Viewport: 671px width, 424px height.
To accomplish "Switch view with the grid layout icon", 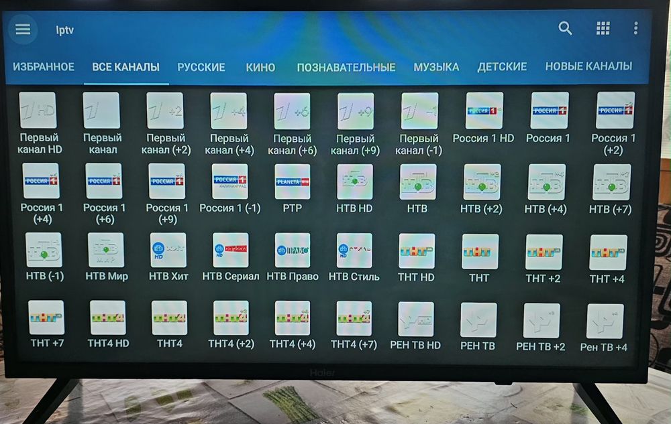I will coord(603,28).
